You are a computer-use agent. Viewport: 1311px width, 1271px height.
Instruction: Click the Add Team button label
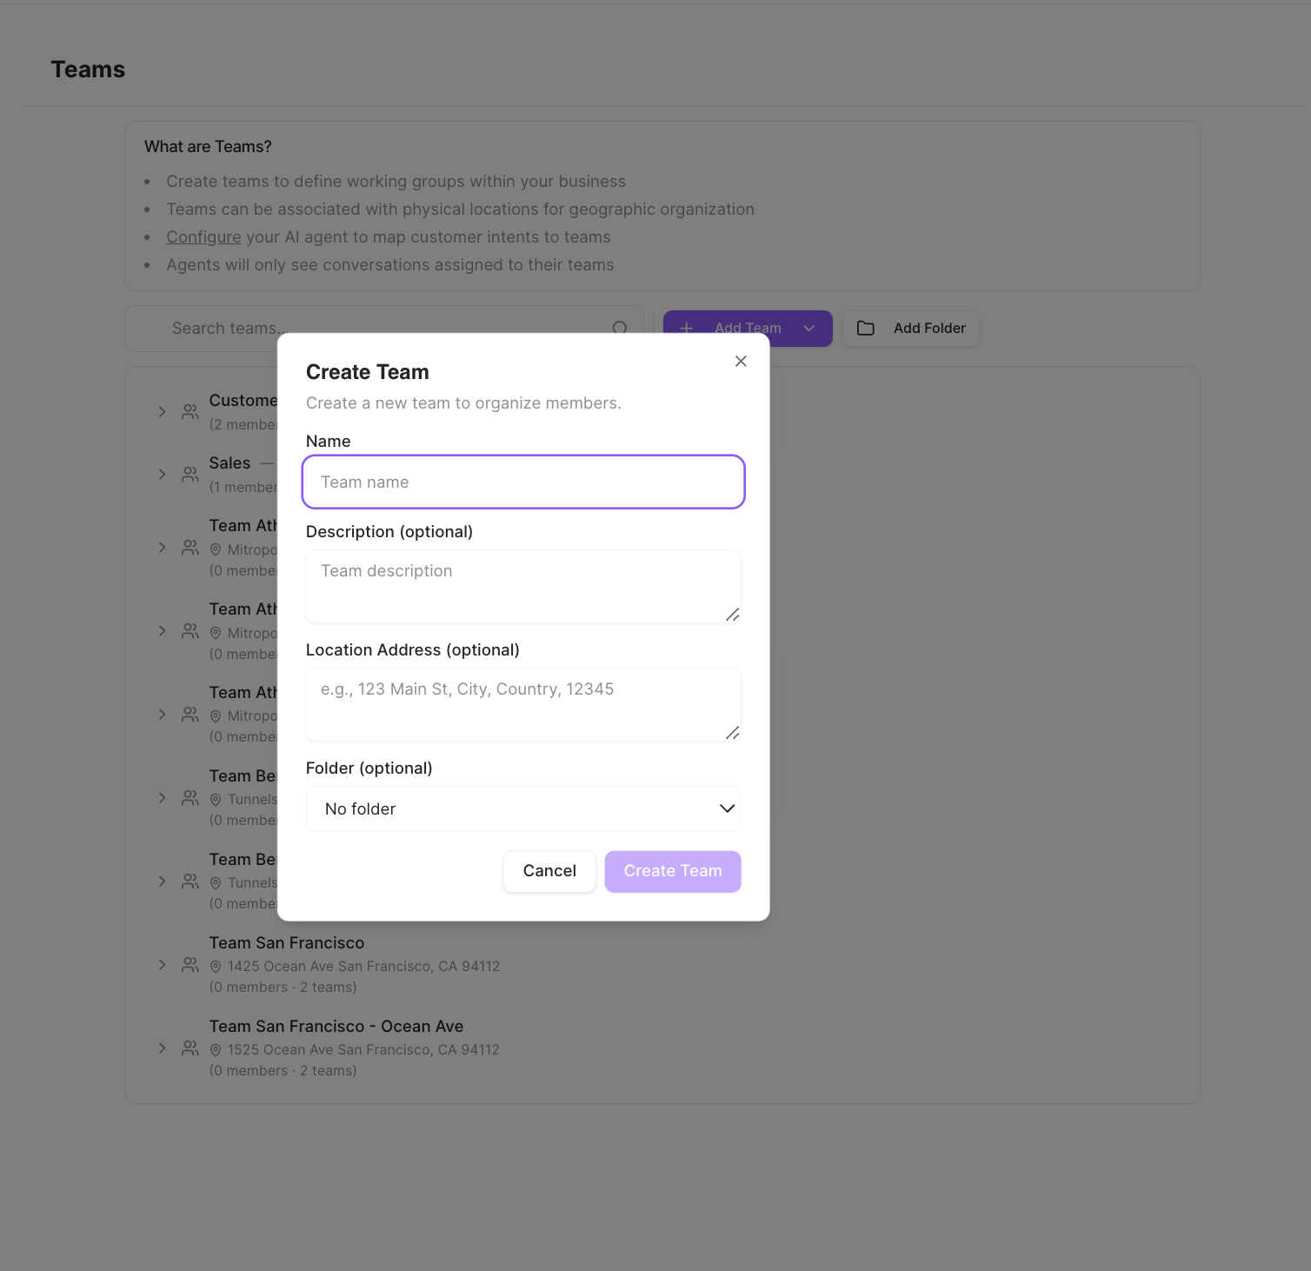(x=748, y=329)
